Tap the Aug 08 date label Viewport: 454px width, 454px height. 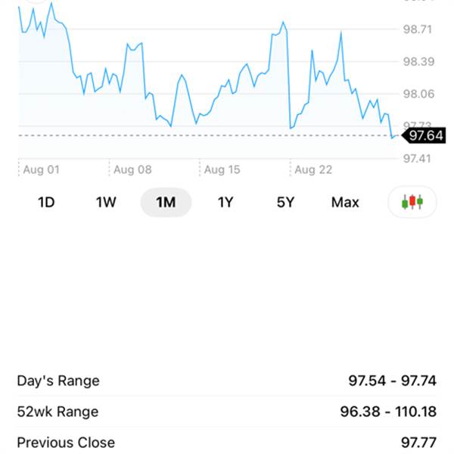[x=132, y=169]
